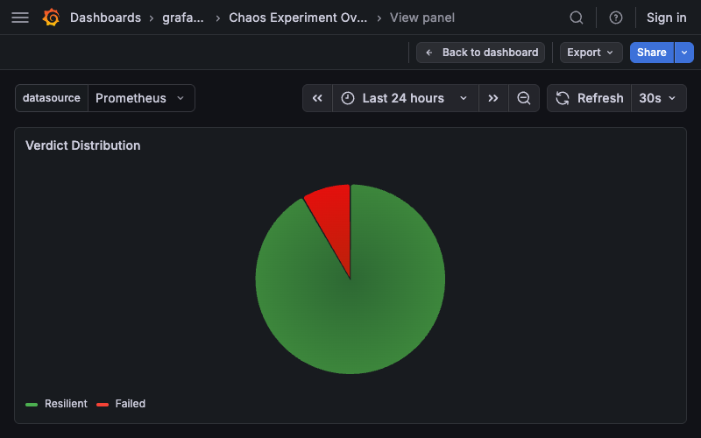Viewport: 701px width, 438px height.
Task: Open the hamburger navigation menu
Action: point(20,18)
